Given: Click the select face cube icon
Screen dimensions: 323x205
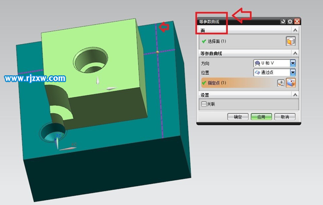Looking at the screenshot, I should pyautogui.click(x=291, y=41).
